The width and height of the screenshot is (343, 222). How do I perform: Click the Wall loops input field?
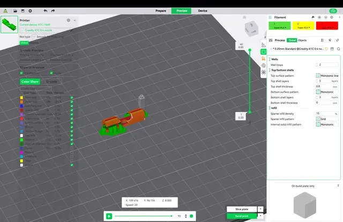[x=327, y=65]
